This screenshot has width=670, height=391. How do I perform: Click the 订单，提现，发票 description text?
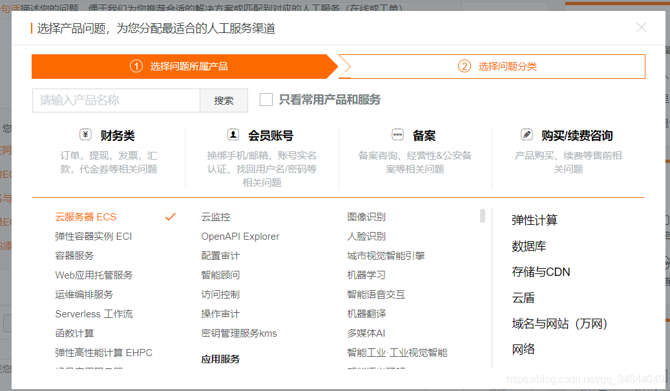(x=109, y=162)
